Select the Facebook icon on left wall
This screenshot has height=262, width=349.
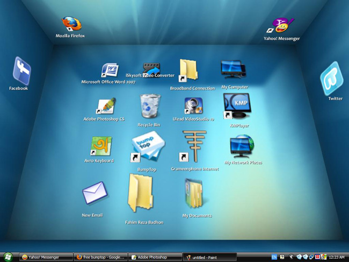coord(21,71)
